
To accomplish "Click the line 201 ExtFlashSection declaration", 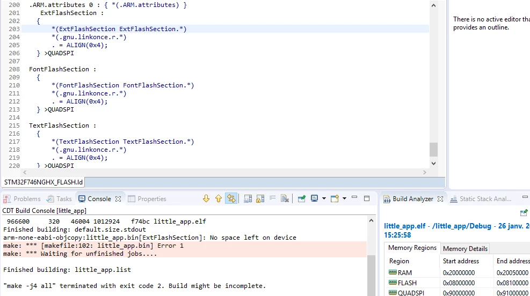I will (x=72, y=13).
